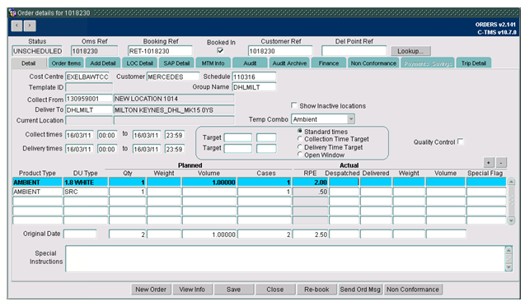
Task: Click the Status field UNSCHEDULED
Action: click(37, 51)
